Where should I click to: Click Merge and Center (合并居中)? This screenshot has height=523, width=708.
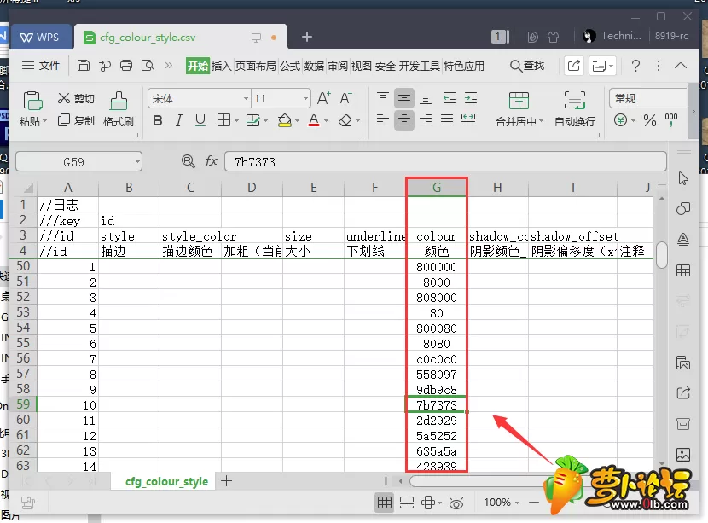click(x=519, y=109)
